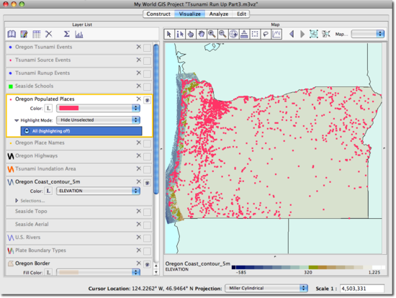Screen dimensions: 396x298
Task: Activate the zoom out magnifier tool
Action: pyautogui.click(x=222, y=34)
